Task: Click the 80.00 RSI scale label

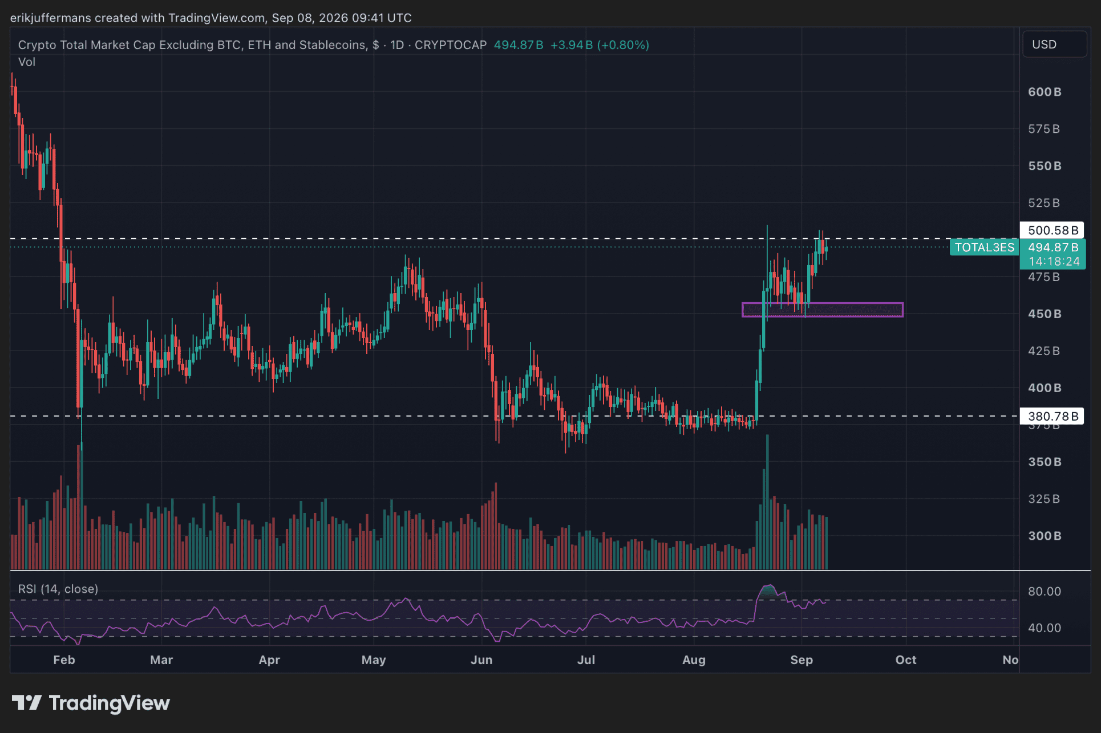Action: point(1045,592)
